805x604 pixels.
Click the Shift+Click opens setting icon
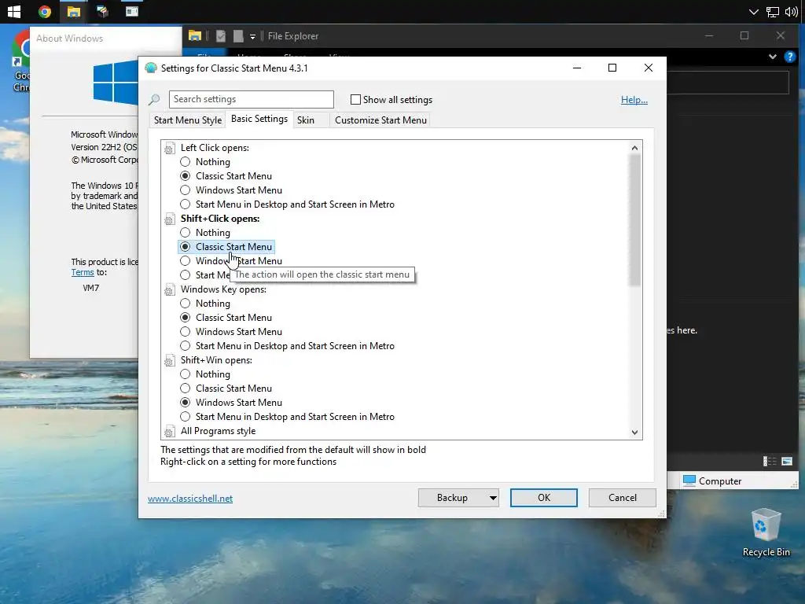[x=169, y=219]
